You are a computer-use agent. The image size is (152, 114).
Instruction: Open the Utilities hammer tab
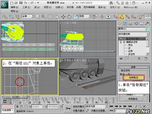coord(147,24)
